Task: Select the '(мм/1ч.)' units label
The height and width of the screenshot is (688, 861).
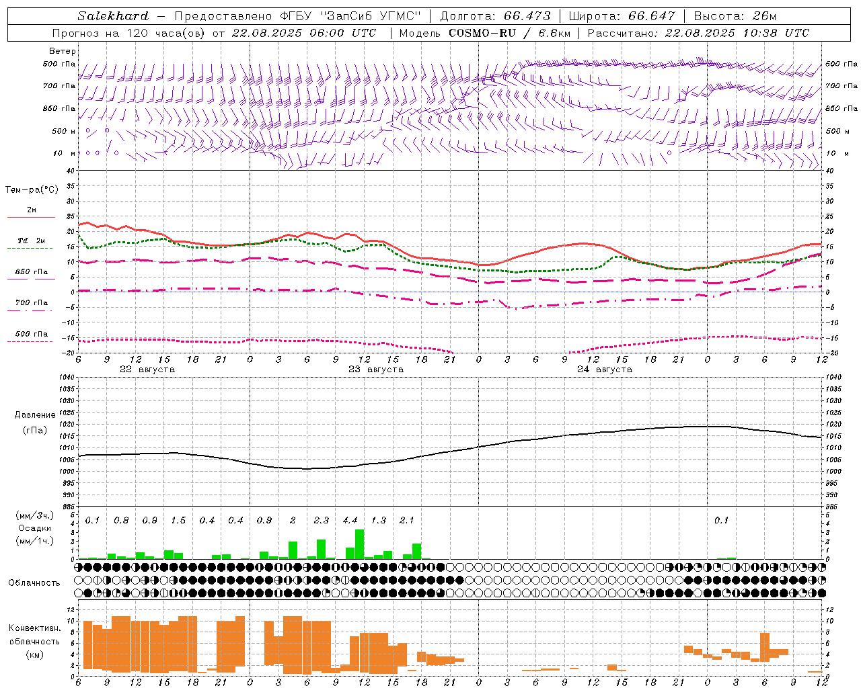Action: click(34, 540)
